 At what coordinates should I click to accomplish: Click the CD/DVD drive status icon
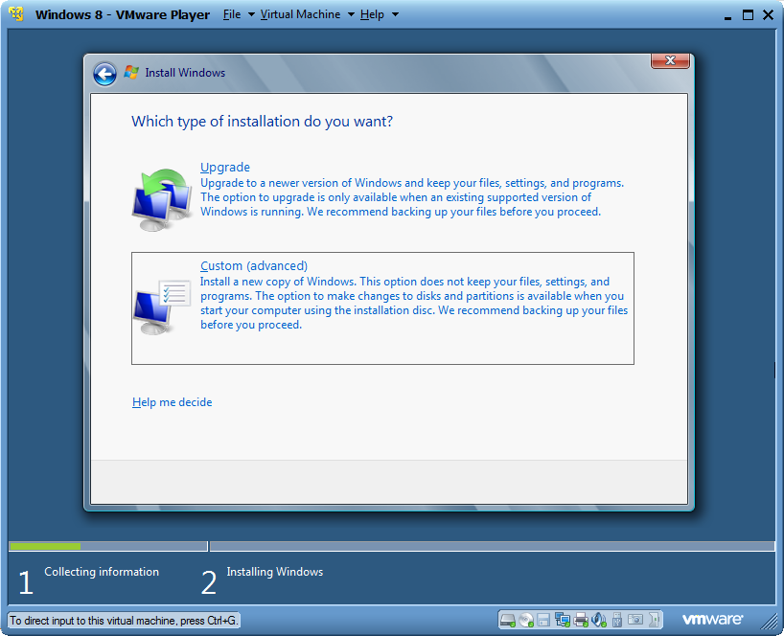point(526,620)
